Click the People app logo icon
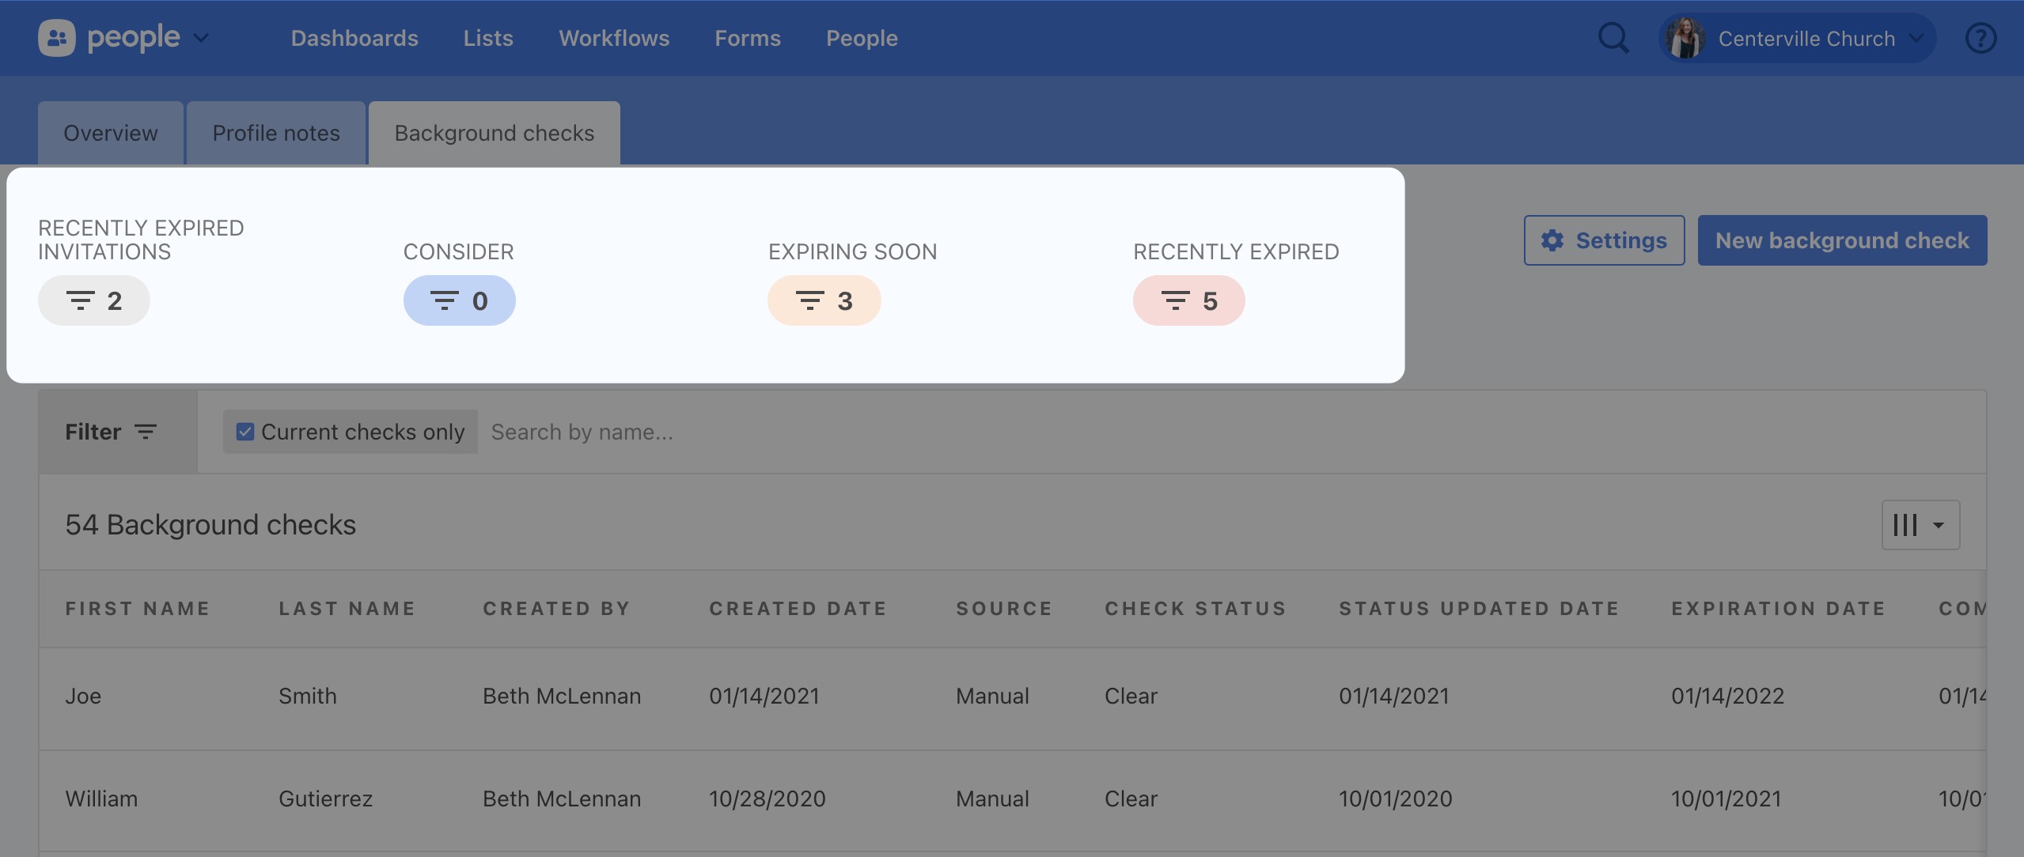Image resolution: width=2024 pixels, height=857 pixels. pyautogui.click(x=57, y=38)
